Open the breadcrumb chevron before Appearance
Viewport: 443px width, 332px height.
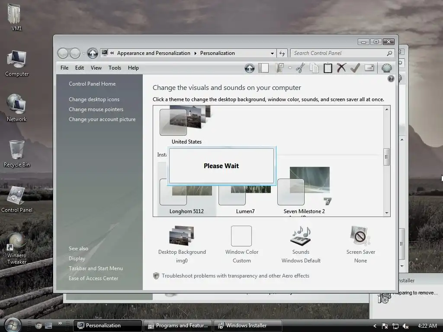point(112,53)
